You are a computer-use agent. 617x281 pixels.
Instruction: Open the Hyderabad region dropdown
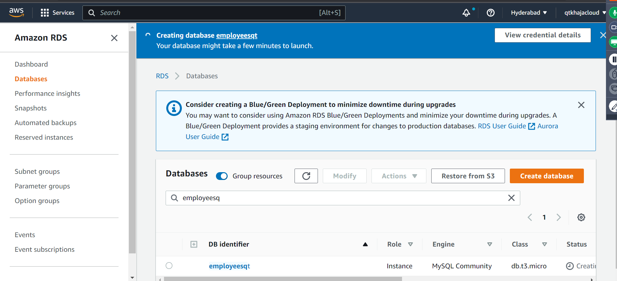[529, 13]
